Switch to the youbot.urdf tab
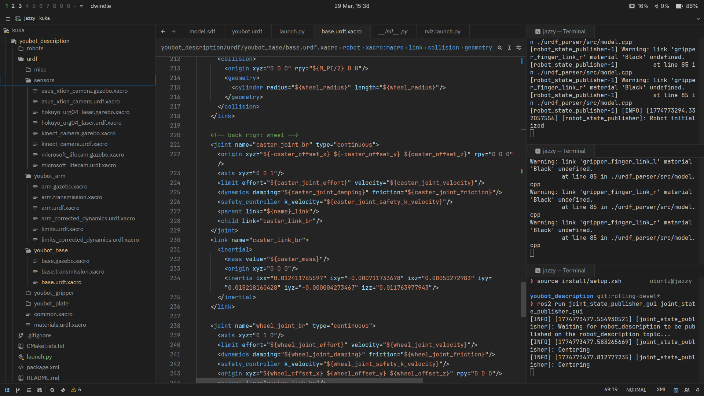The width and height of the screenshot is (704, 396). coord(247,32)
